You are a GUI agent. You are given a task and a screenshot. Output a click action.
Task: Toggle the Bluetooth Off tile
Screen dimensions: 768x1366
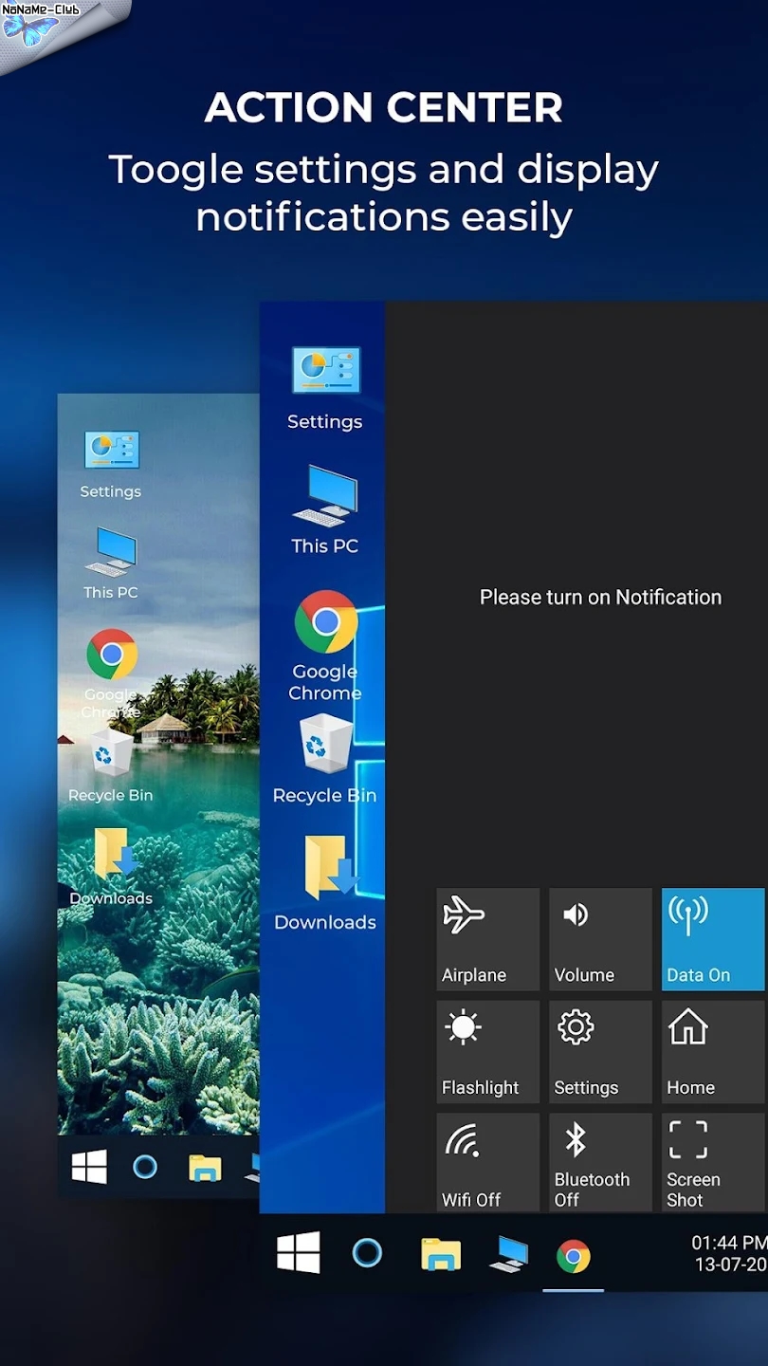600,1162
